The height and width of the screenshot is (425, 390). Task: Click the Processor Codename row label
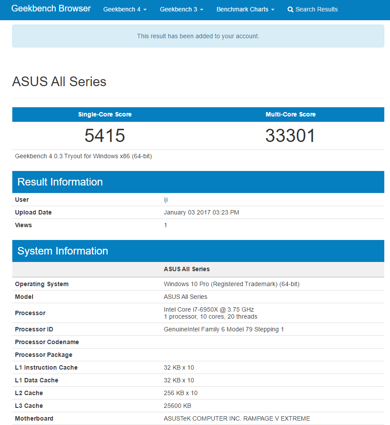pos(47,342)
